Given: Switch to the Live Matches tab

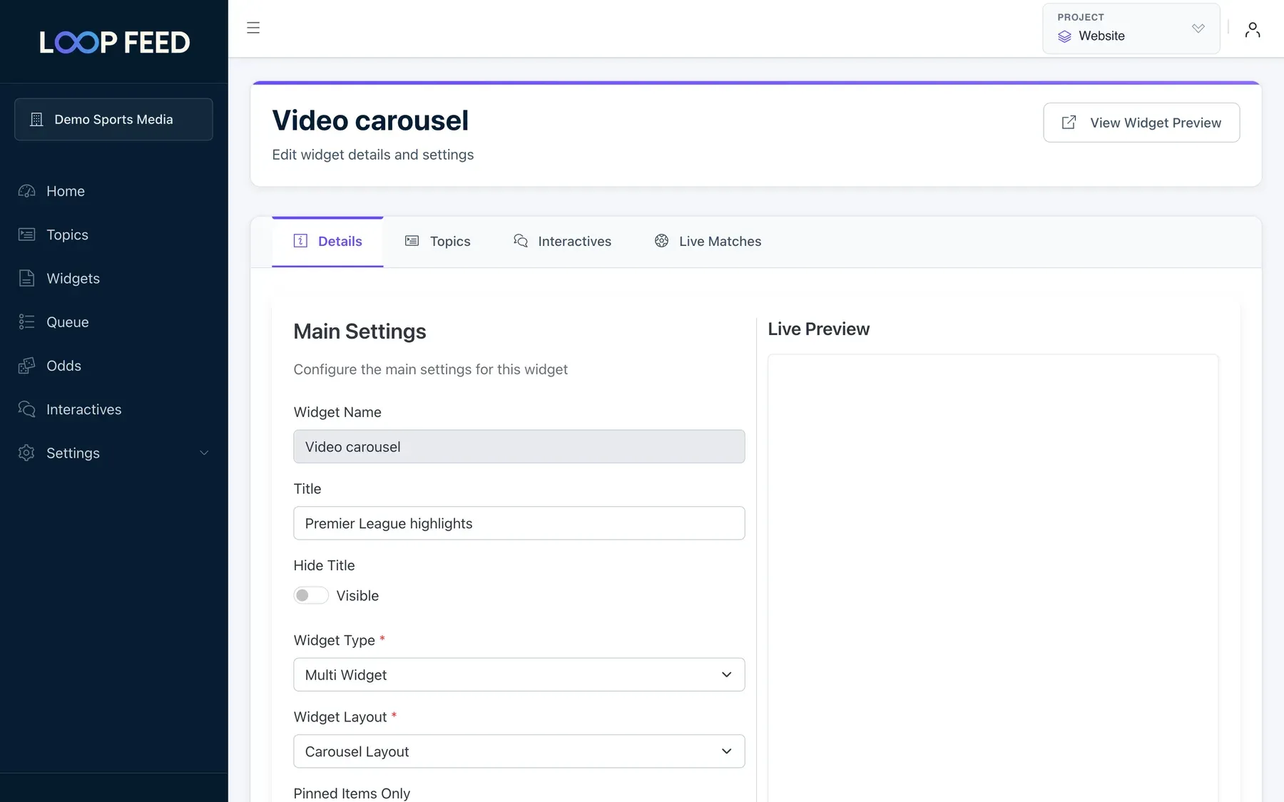Looking at the screenshot, I should click(708, 242).
